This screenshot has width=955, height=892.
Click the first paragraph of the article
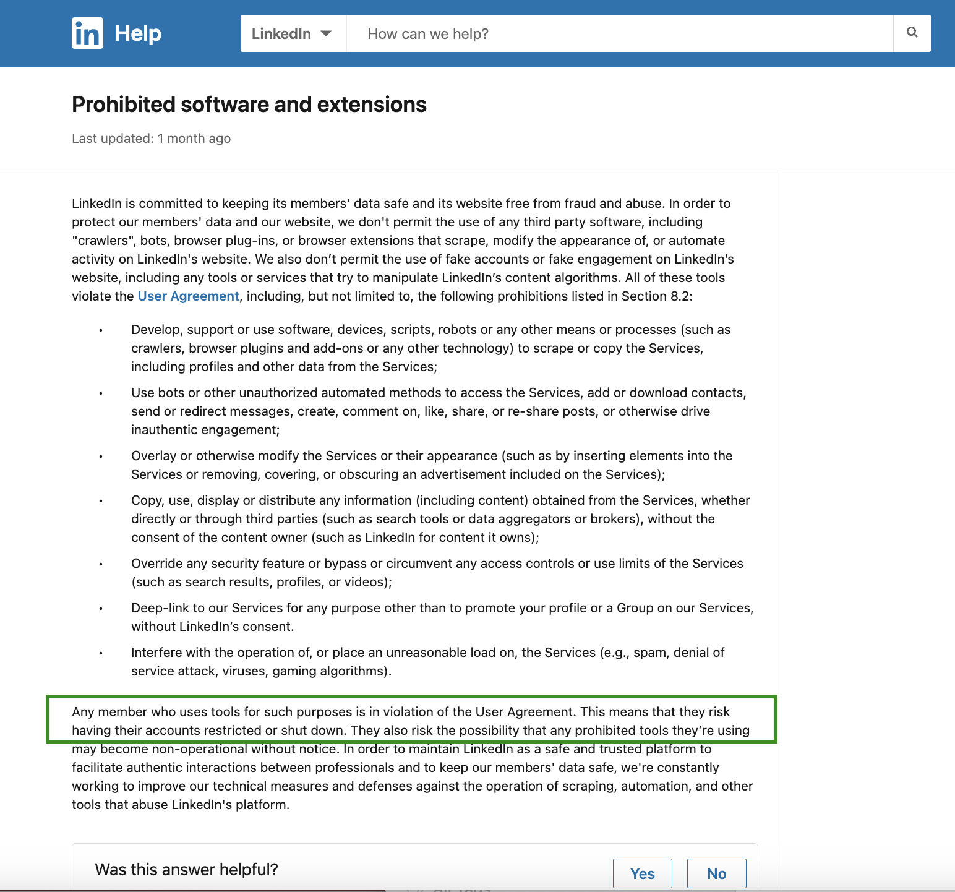(x=401, y=249)
